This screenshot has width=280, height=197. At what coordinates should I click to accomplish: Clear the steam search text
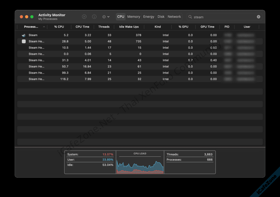pyautogui.click(x=258, y=17)
